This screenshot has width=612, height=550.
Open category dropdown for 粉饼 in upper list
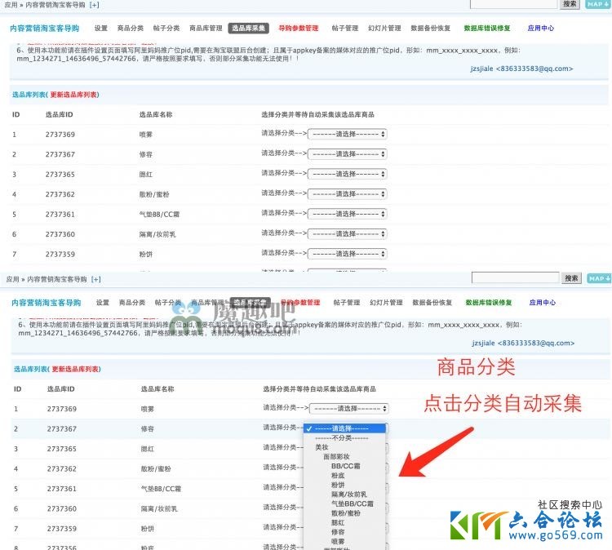click(x=348, y=254)
